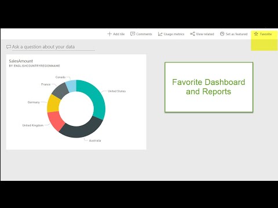The width and height of the screenshot is (278, 208).
Task: Open the SalesAmount tile title
Action: tap(21, 61)
